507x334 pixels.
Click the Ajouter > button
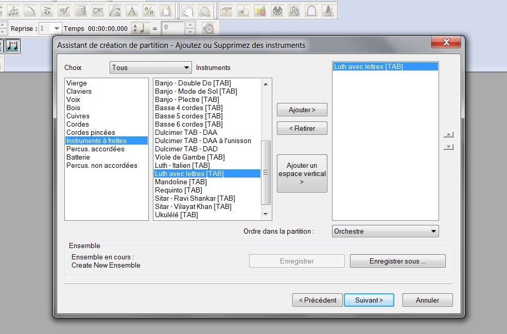302,110
